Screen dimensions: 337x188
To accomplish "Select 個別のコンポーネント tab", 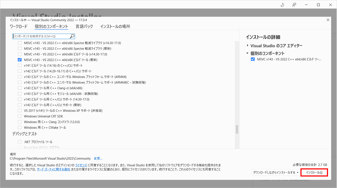I will click(x=51, y=26).
